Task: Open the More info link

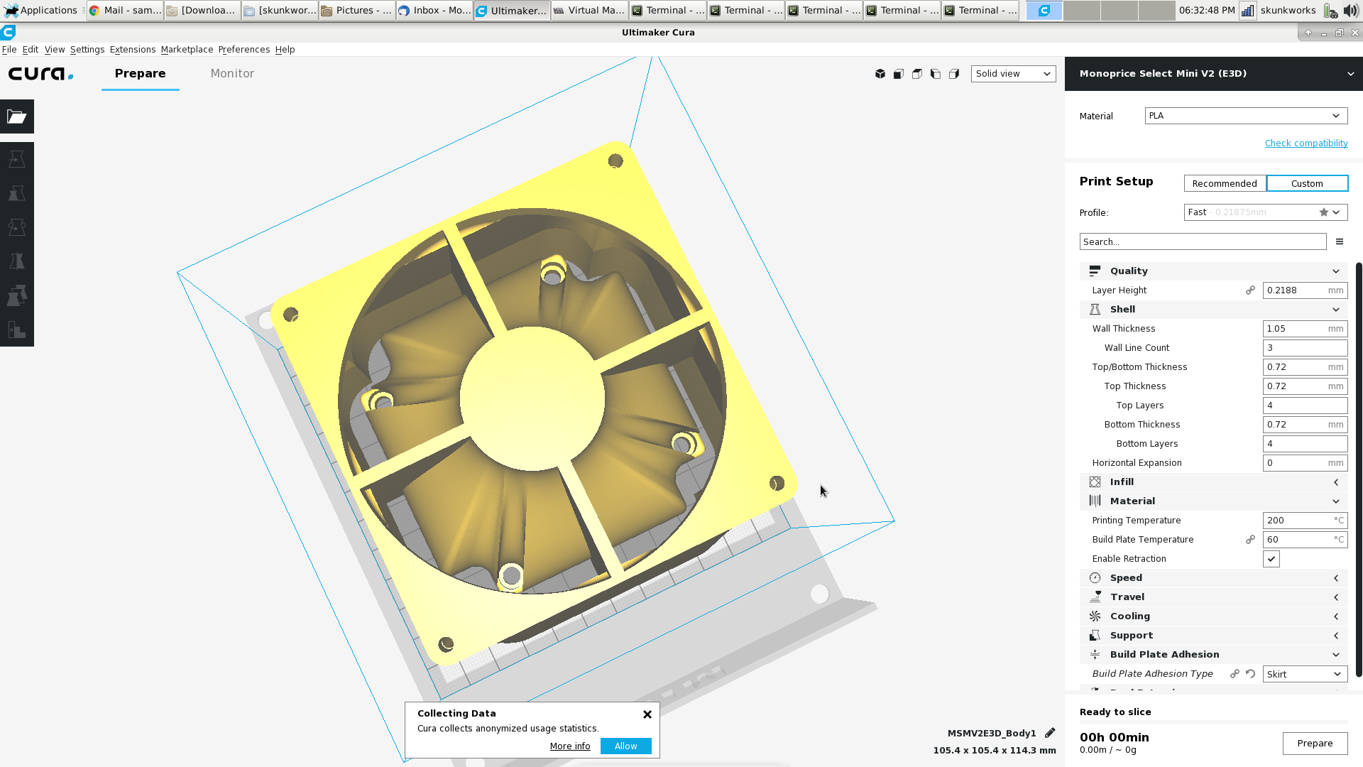Action: coord(570,746)
